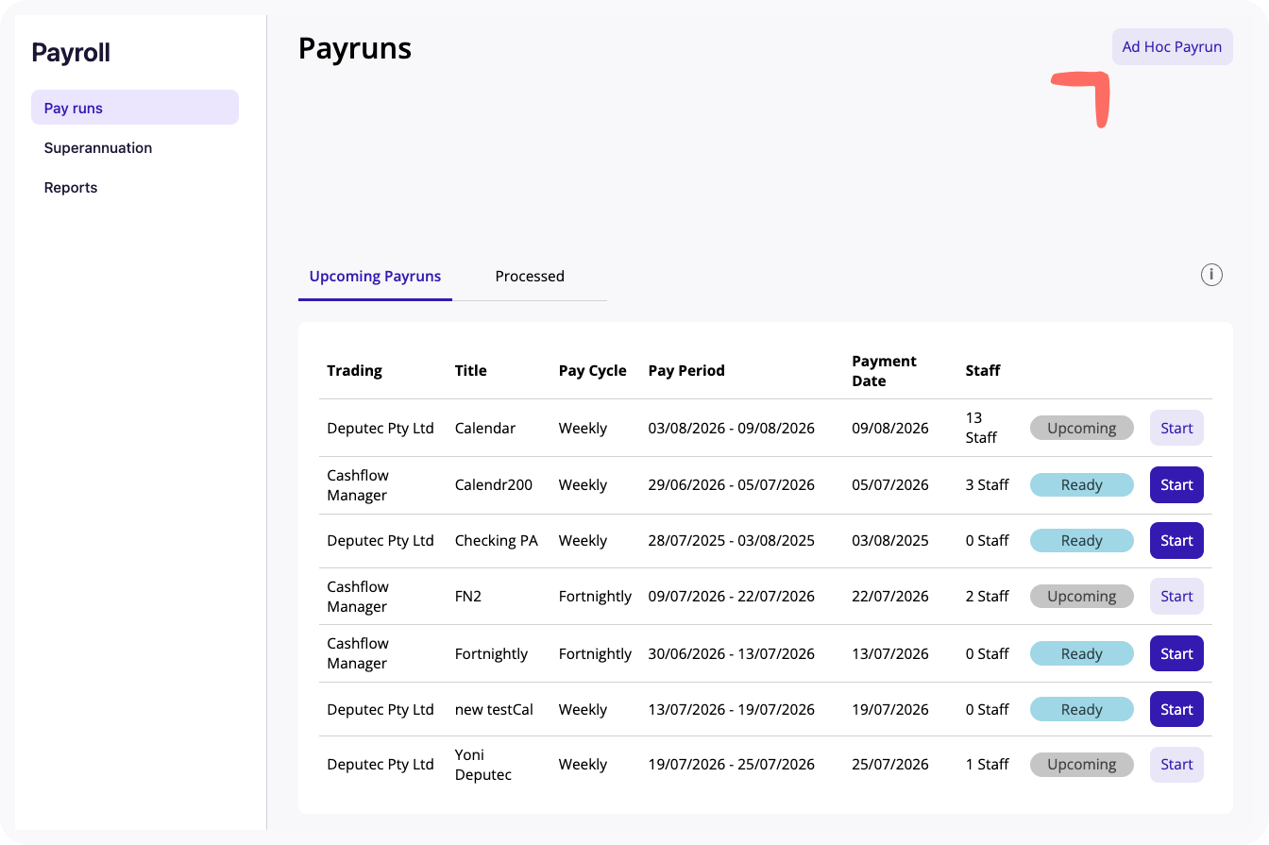Start the Calendr200 payrun
Screen dimensions: 1269x845
pos(1176,484)
